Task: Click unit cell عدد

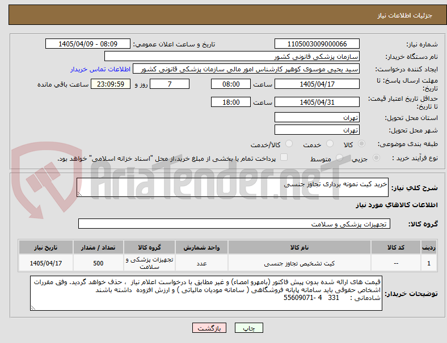Action: click(x=201, y=263)
